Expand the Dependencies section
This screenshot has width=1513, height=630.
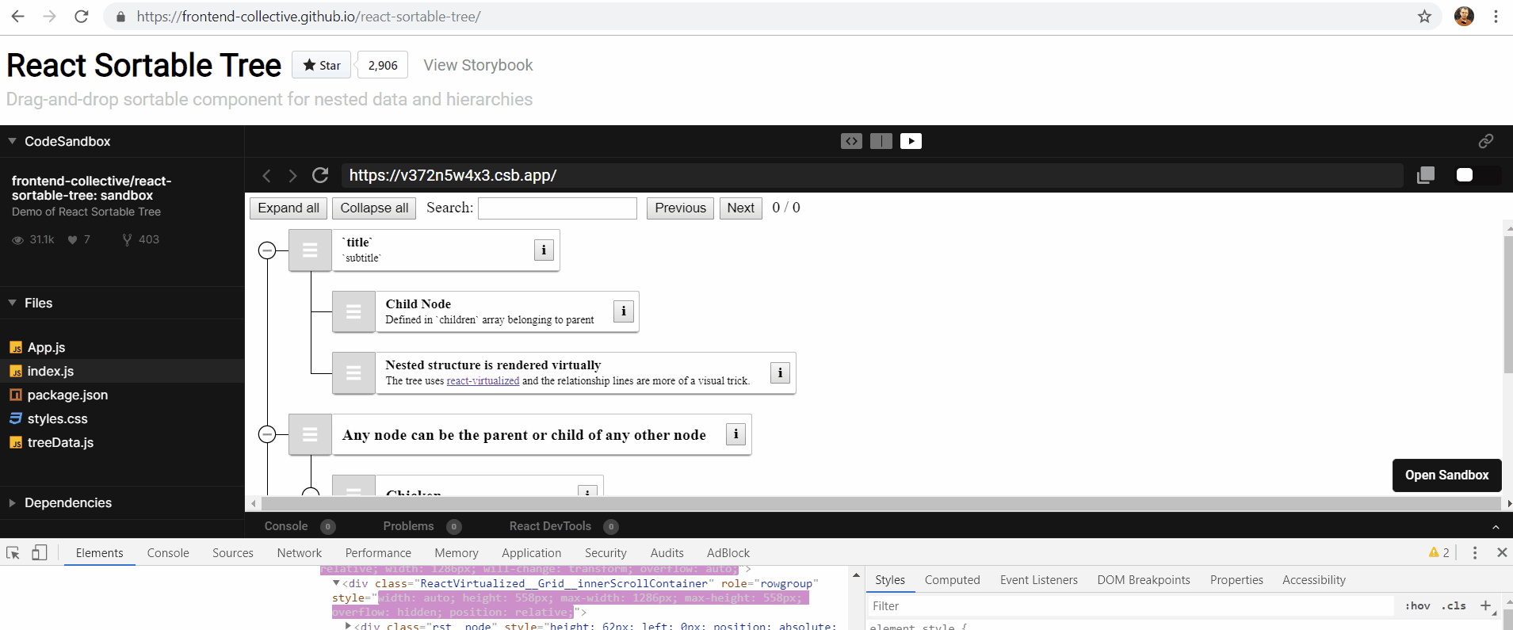12,502
